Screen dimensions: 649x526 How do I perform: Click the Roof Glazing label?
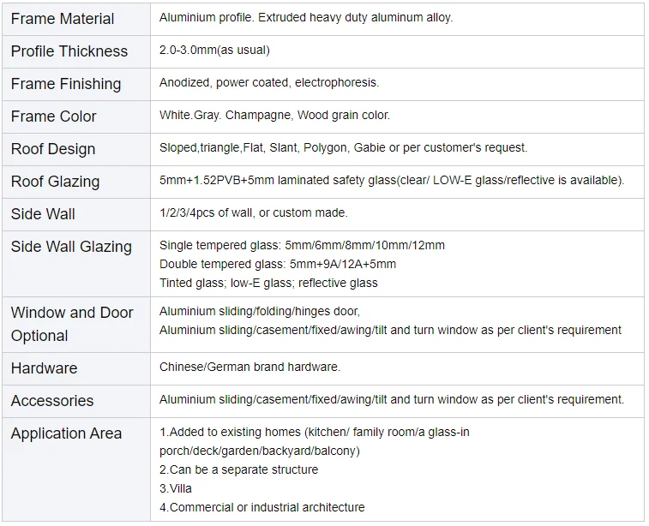[x=56, y=182]
